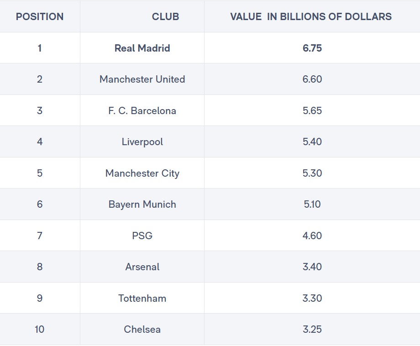Click the 3.25 value for Chelsea

click(x=312, y=330)
